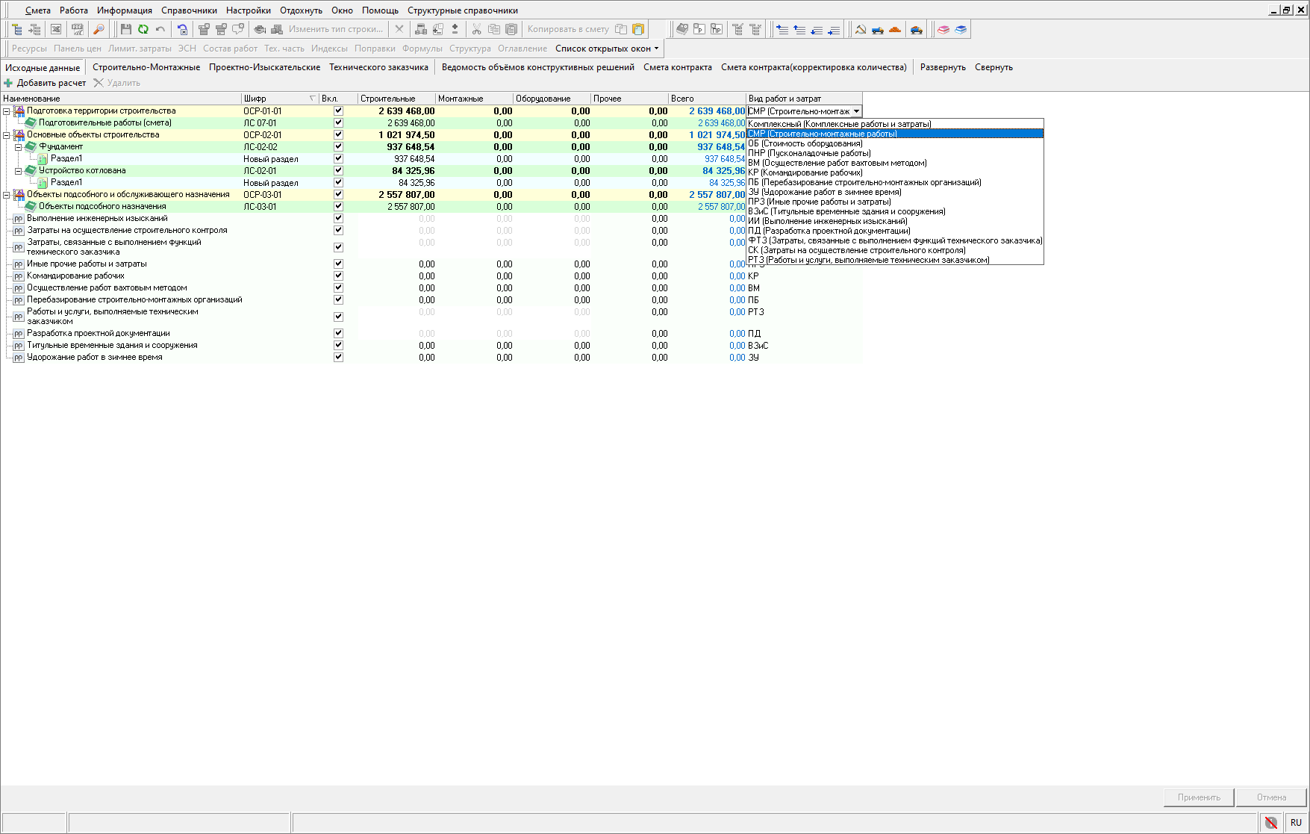Toggle checkbox for Командирование рабочих row
Viewport: 1310px width, 834px height.
pyautogui.click(x=338, y=276)
